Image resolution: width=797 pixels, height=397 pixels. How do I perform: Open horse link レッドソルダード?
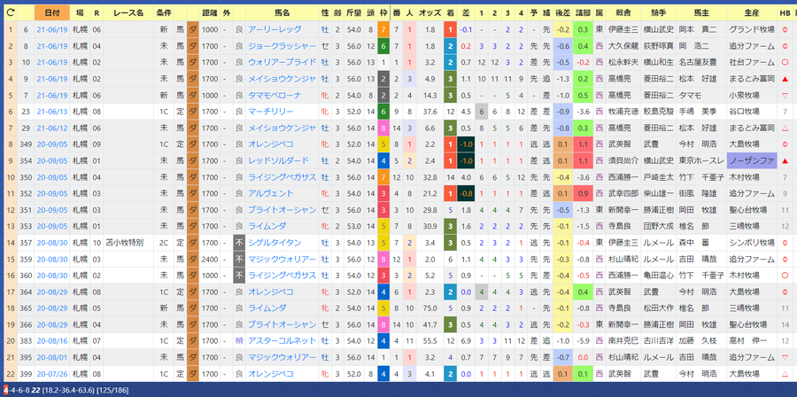[x=278, y=160]
